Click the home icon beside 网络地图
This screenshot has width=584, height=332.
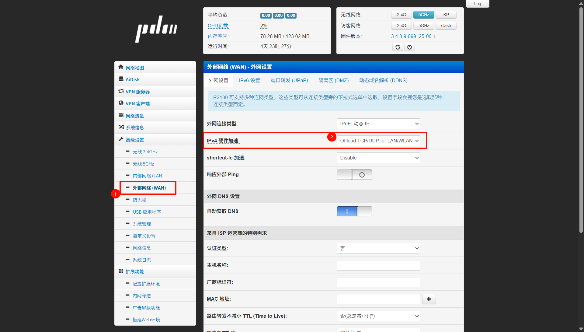coord(121,67)
